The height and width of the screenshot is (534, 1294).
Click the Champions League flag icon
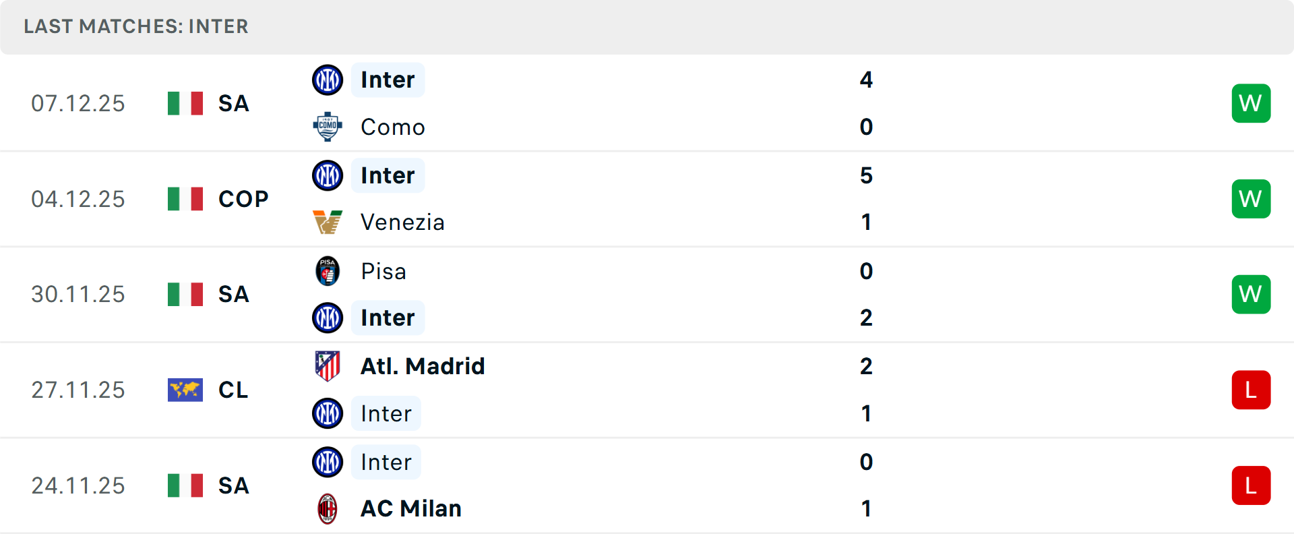coord(185,390)
